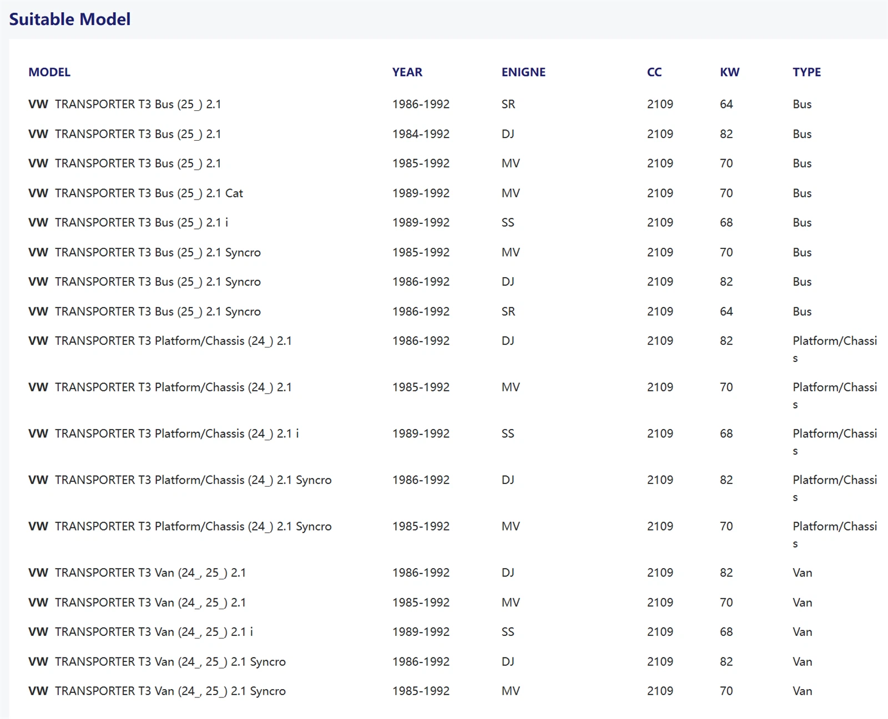Click KW 68 in Platform/Chassis 2.1 i row
This screenshot has height=719, width=888.
[x=726, y=434]
